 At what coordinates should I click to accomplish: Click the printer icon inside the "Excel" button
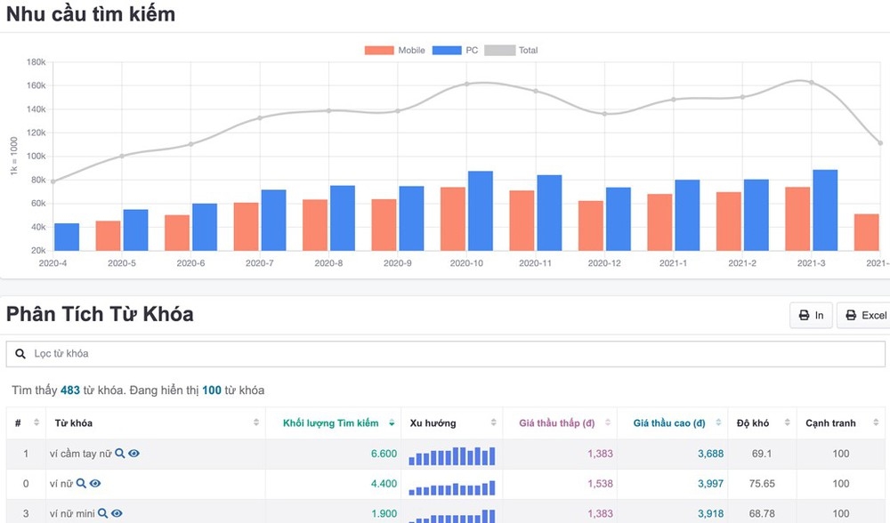pyautogui.click(x=853, y=315)
